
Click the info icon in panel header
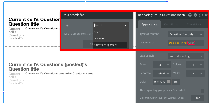pos(195,15)
